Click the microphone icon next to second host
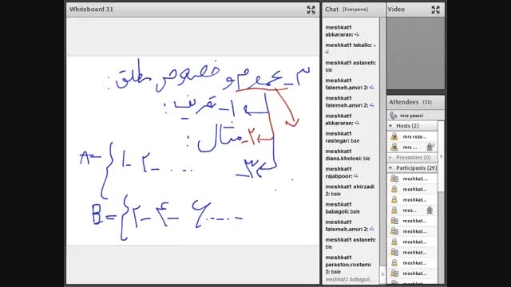 click(x=430, y=147)
